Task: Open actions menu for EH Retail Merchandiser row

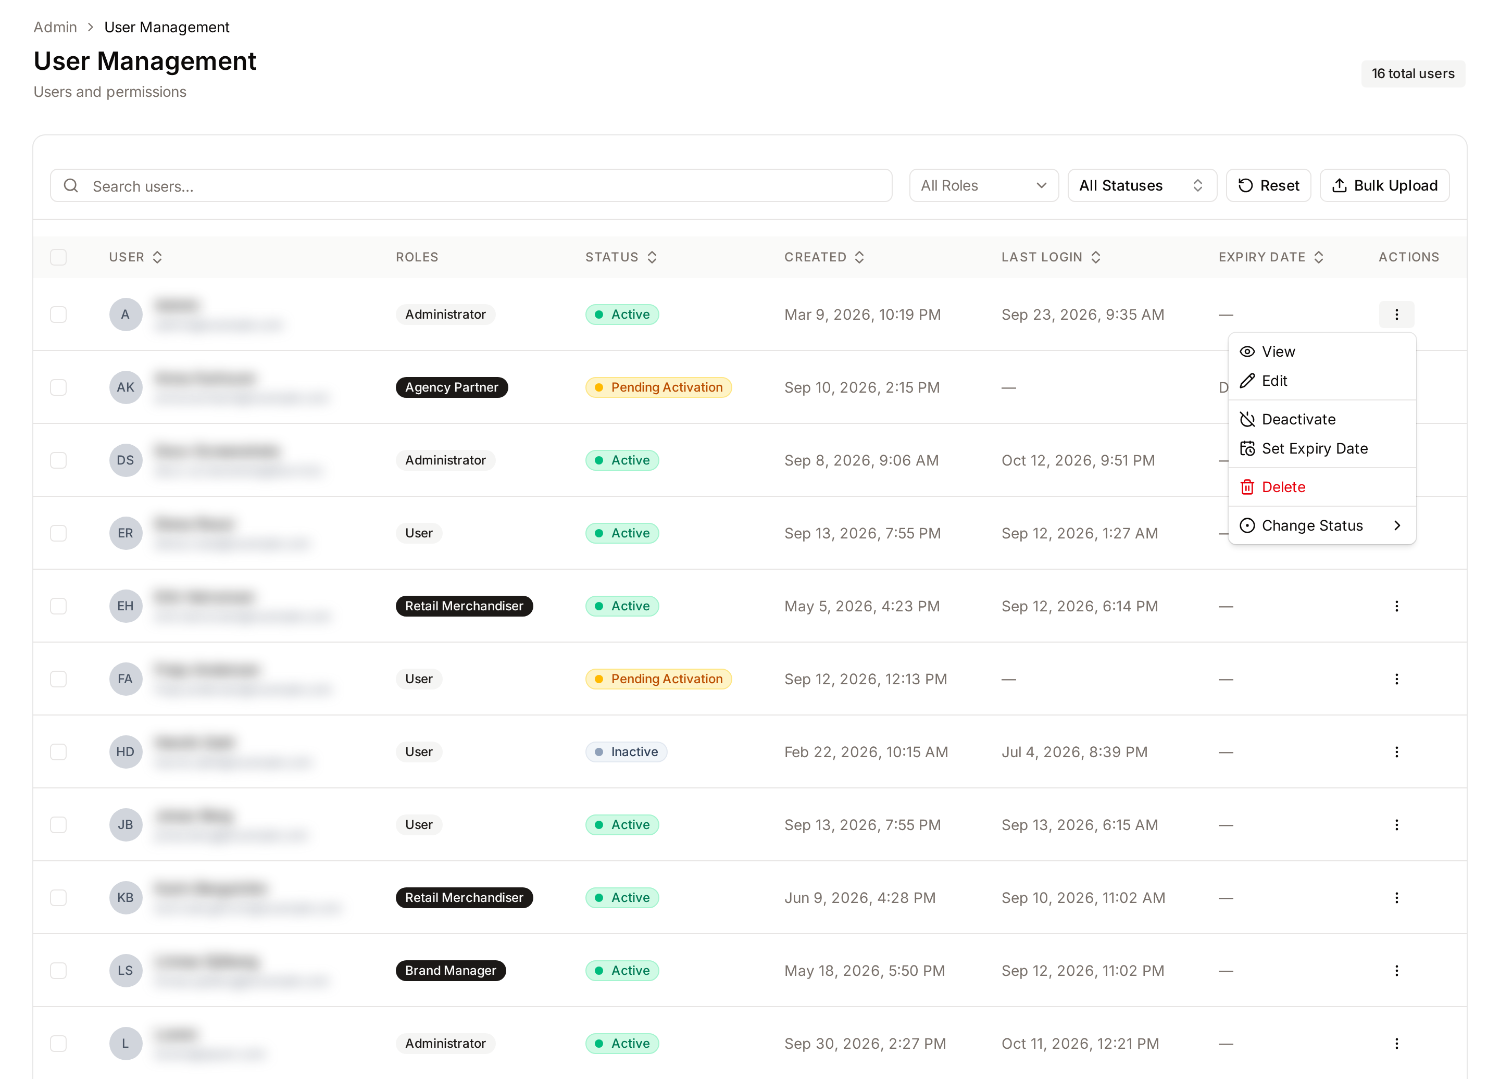Action: (x=1396, y=606)
